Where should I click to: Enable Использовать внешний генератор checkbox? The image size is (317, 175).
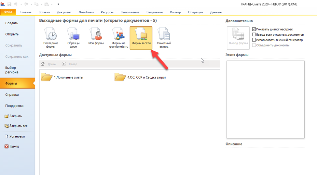(x=254, y=40)
